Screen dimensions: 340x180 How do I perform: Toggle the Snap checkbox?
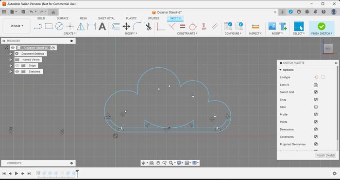coord(316,99)
